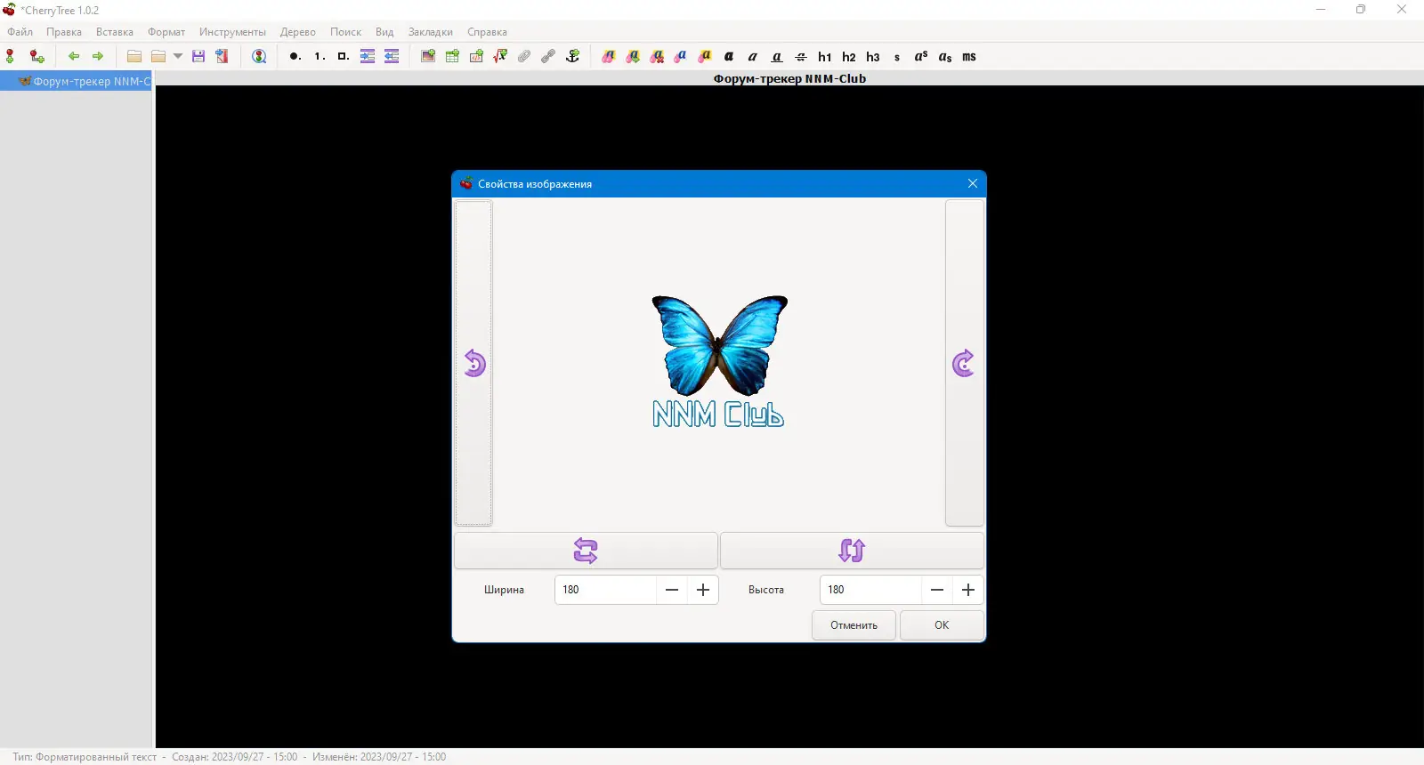Open the Файл menu
The height and width of the screenshot is (765, 1424).
click(x=20, y=32)
